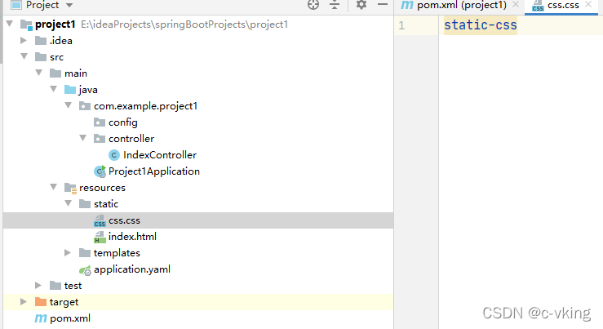Click the main folder icon

pyautogui.click(x=55, y=73)
